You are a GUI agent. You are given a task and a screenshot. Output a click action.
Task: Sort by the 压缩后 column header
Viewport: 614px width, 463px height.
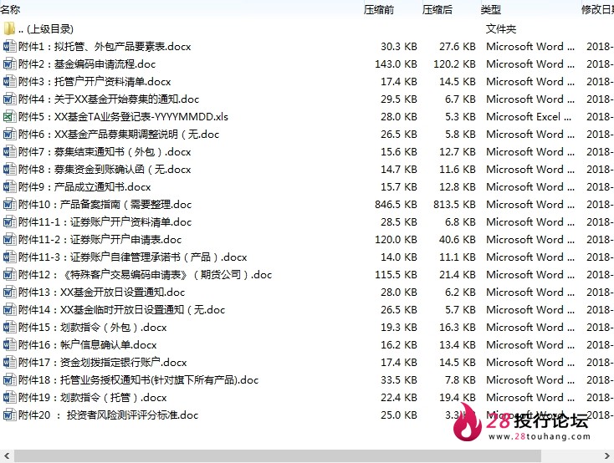coord(437,9)
